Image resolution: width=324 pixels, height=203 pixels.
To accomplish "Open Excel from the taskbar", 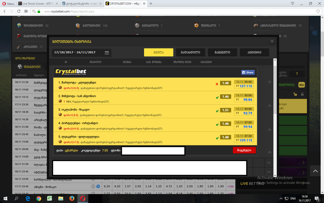I will coord(50,199).
